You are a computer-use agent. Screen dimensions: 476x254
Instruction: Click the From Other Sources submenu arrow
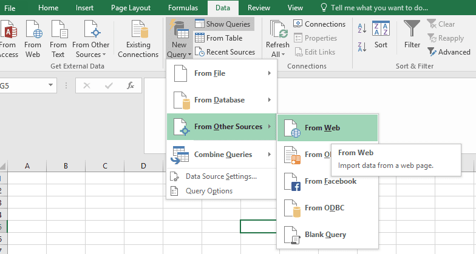point(270,126)
